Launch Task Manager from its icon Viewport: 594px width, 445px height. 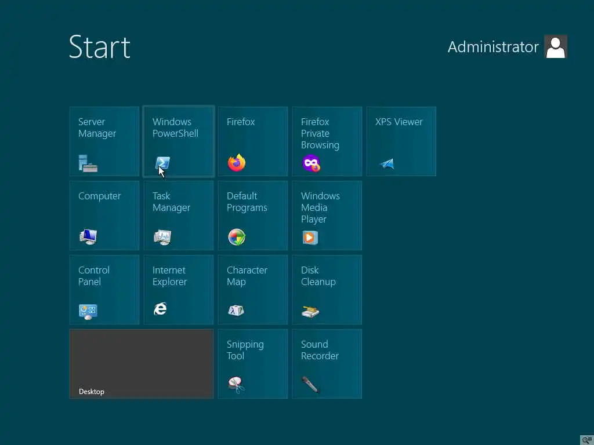(162, 237)
